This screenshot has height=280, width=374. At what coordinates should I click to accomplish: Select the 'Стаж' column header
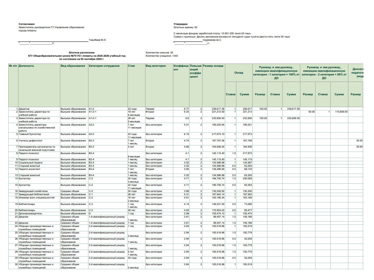[x=132, y=66]
